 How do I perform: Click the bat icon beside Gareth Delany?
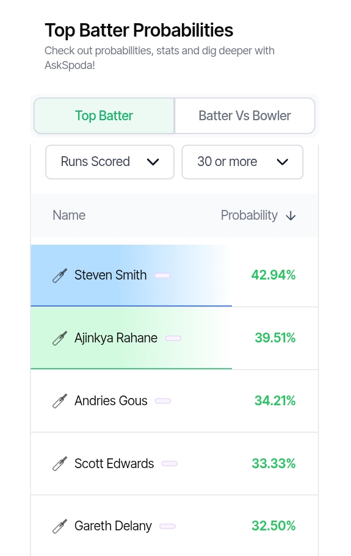click(x=60, y=526)
